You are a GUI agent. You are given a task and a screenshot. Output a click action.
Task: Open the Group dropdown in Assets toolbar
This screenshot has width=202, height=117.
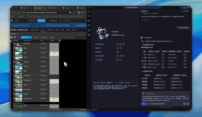pos(45,38)
